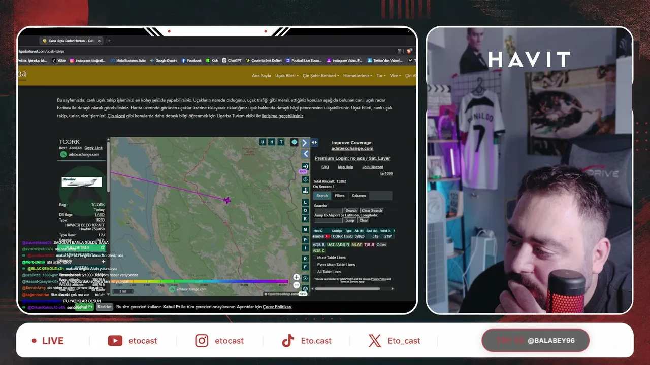Click the Jump button

350,220
